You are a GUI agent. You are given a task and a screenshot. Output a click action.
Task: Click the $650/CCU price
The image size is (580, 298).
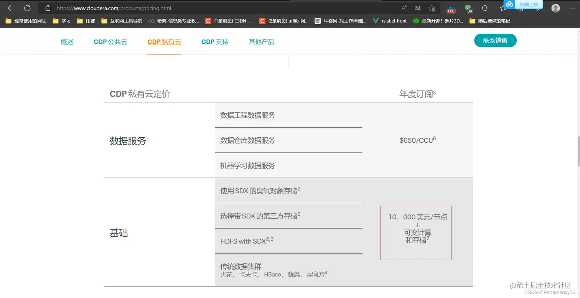tap(417, 140)
